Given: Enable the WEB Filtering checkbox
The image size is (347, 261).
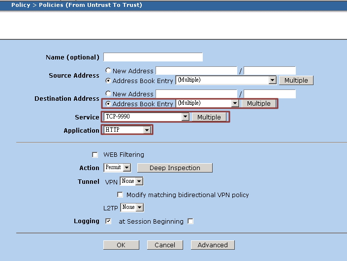Looking at the screenshot, I should pyautogui.click(x=95, y=155).
